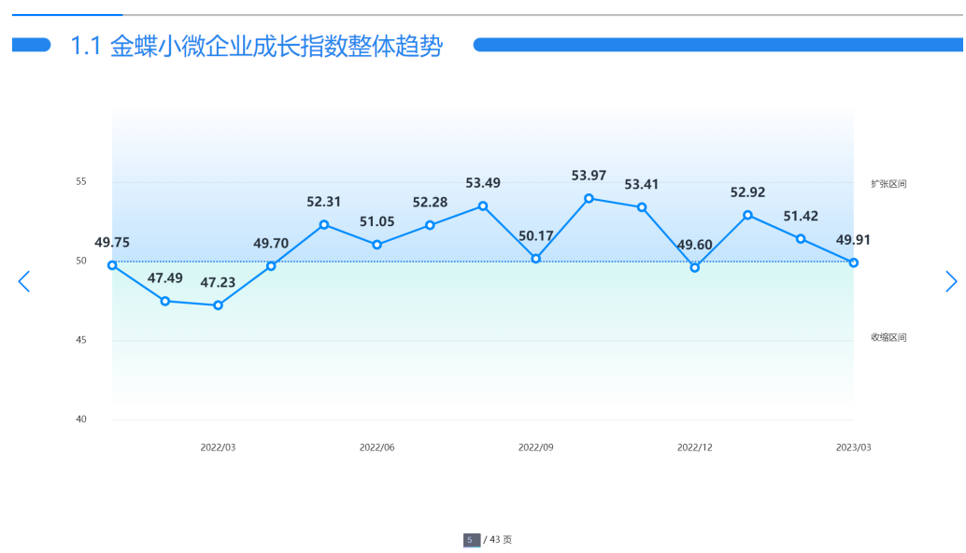Click the 52.28 data point marker
This screenshot has width=966, height=553.
pos(430,225)
